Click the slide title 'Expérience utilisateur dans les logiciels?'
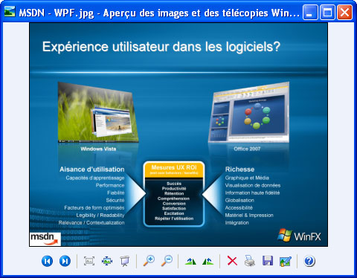The image size is (357, 278). pyautogui.click(x=161, y=47)
